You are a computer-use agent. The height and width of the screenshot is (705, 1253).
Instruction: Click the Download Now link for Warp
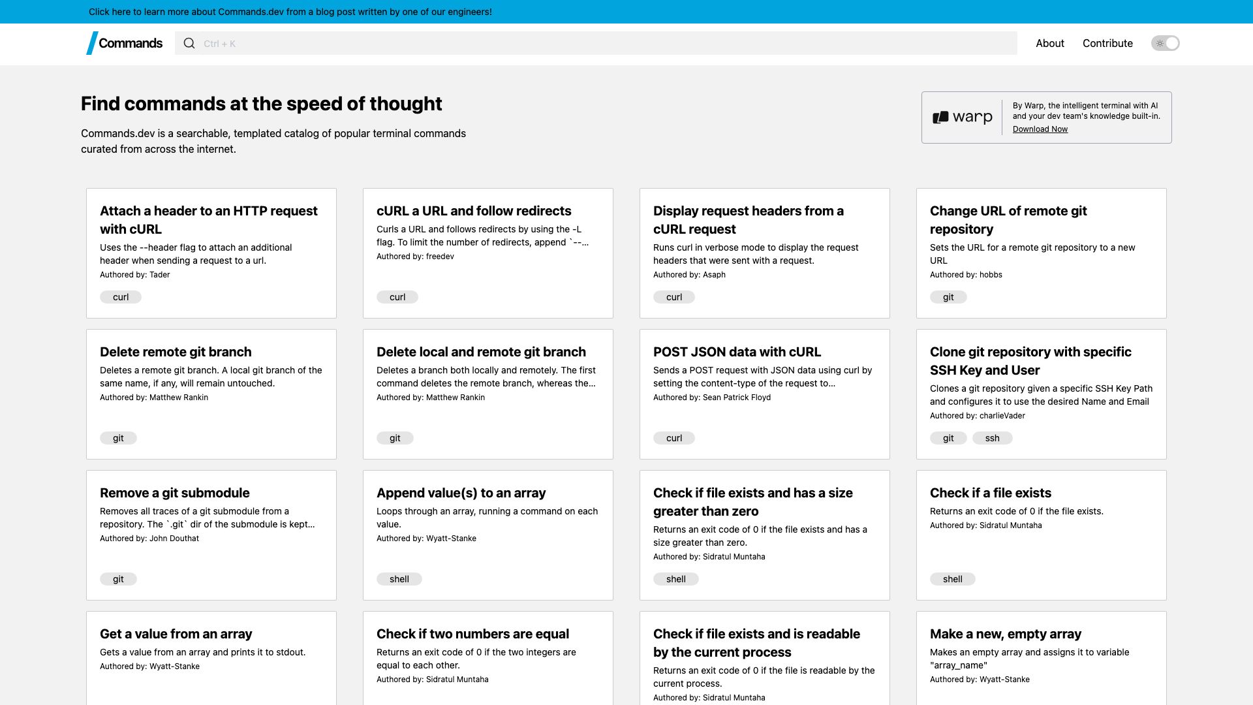tap(1040, 129)
